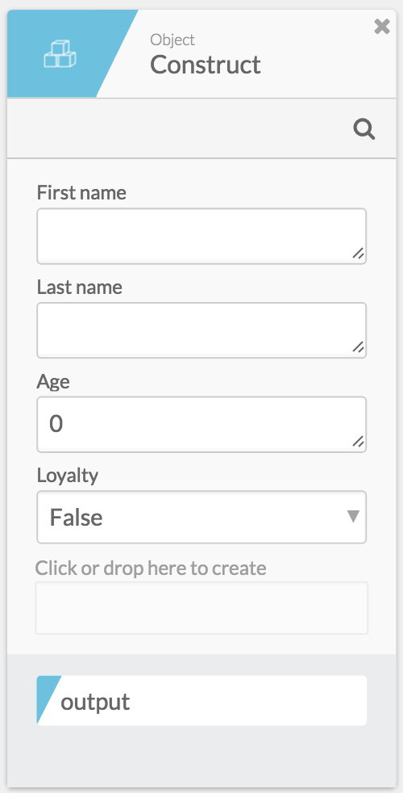Image resolution: width=403 pixels, height=793 pixels.
Task: Grab the resize handle of Age field
Action: [x=358, y=443]
